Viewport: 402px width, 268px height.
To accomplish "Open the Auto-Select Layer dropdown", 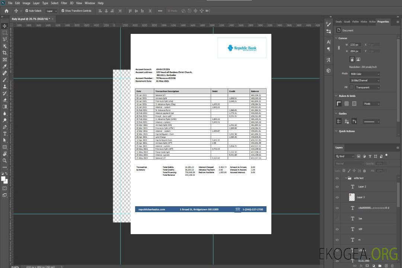I will [x=51, y=11].
